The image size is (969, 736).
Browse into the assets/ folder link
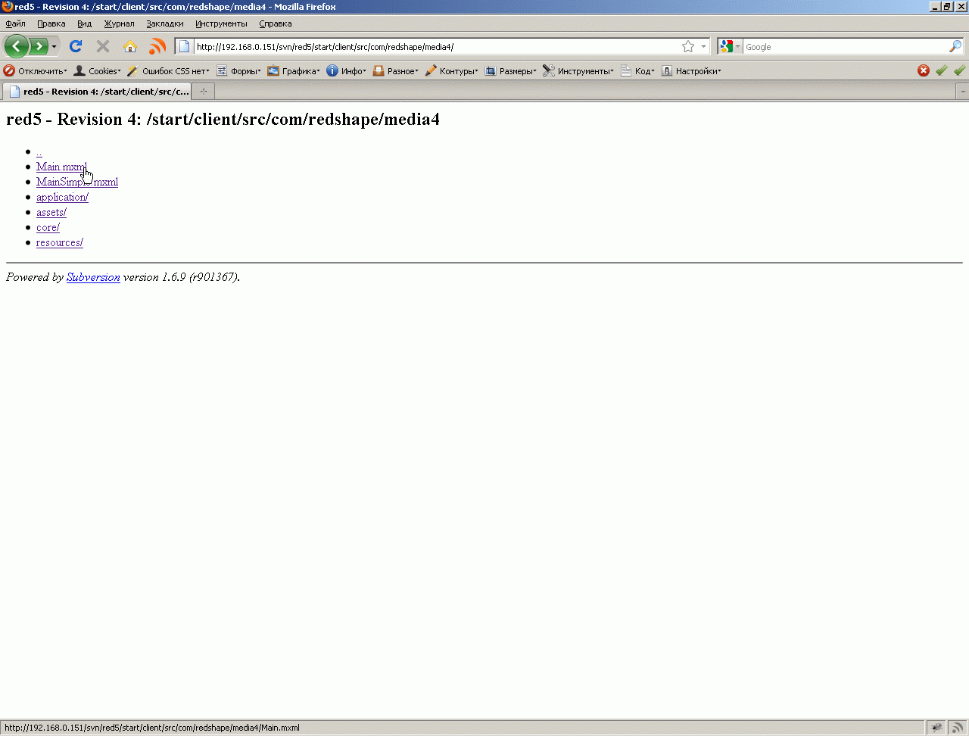pos(51,212)
